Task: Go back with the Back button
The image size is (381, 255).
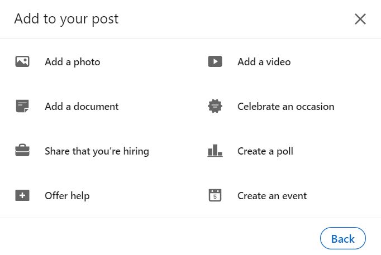Action: click(343, 238)
